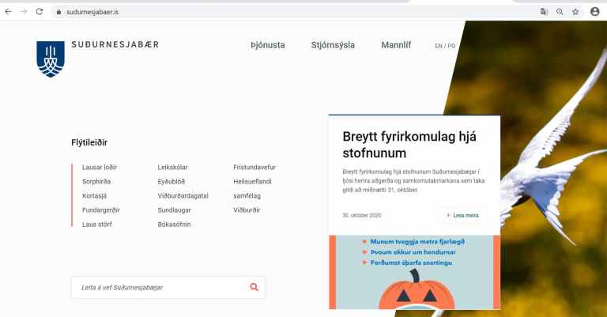Open the Laus störf shortcut

[97, 224]
